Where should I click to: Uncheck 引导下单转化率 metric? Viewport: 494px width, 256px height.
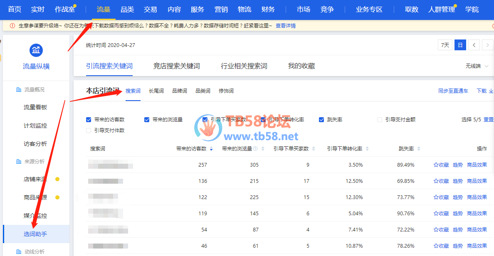pyautogui.click(x=263, y=120)
